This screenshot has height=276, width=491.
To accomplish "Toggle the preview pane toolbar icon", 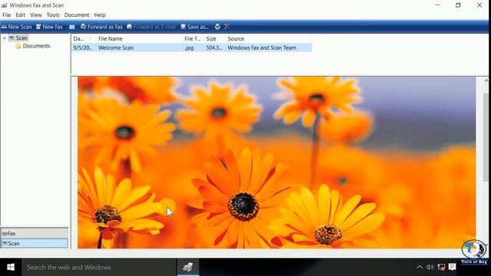I will click(72, 27).
